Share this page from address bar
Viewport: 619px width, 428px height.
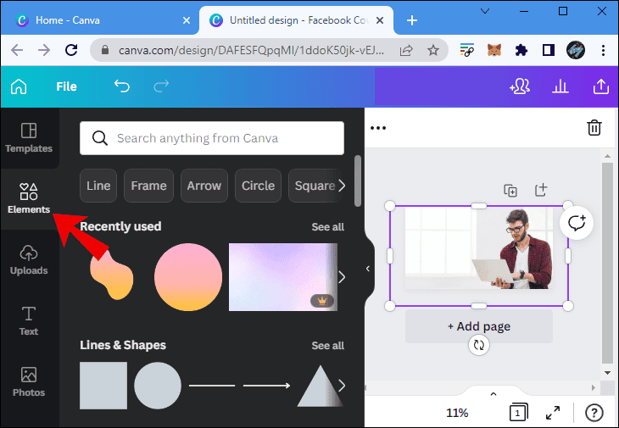406,50
